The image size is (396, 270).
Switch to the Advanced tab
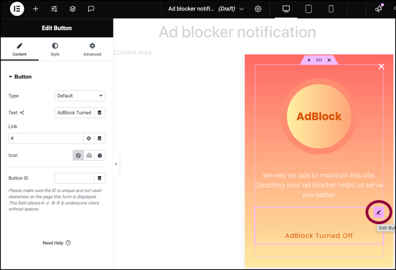pos(92,49)
